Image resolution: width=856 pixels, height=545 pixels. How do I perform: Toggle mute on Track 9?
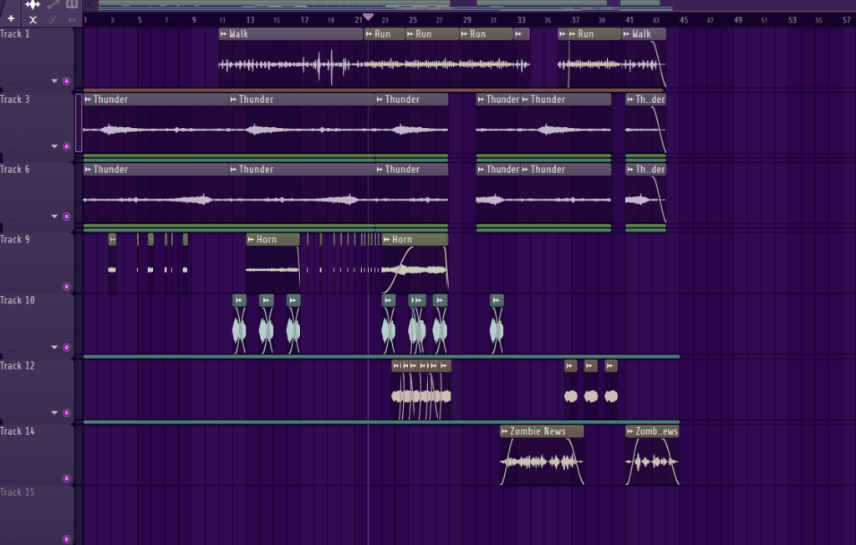point(67,287)
